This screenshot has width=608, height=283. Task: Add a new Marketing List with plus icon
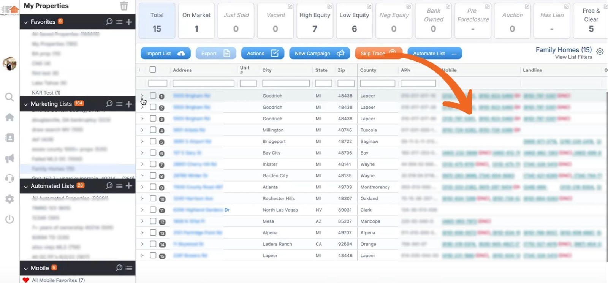click(129, 104)
